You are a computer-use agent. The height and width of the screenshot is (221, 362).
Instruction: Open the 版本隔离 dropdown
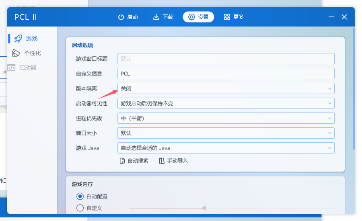226,88
